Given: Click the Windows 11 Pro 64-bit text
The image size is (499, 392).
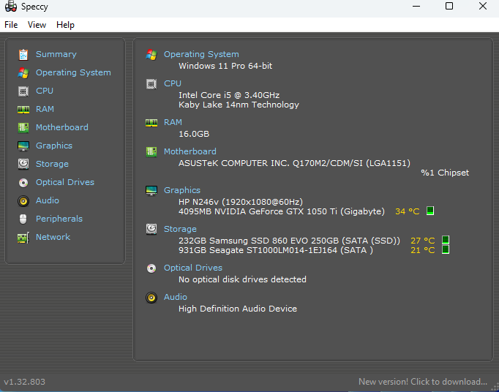Looking at the screenshot, I should click(x=225, y=66).
